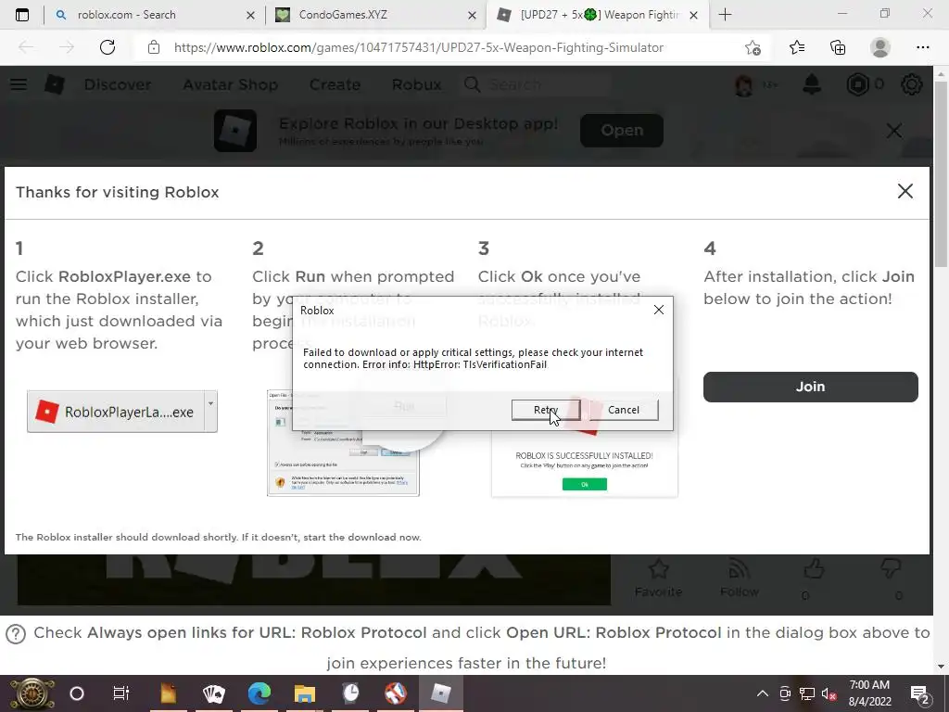Open the Solitaire cards taskbar icon

pyautogui.click(x=214, y=693)
